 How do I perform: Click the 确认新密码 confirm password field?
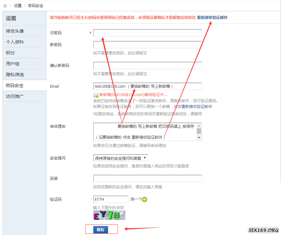coord(147,66)
